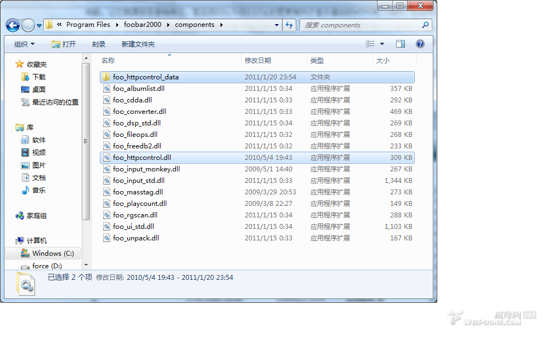The height and width of the screenshot is (345, 553).
Task: Go back with the blue Back arrow
Action: pos(13,25)
